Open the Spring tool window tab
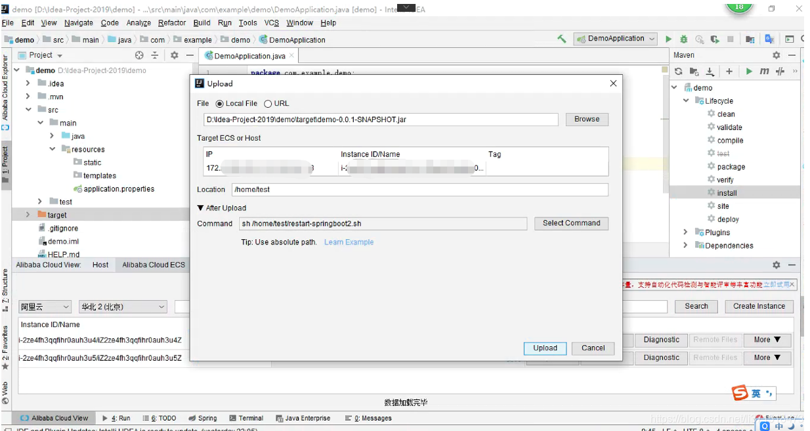810x431 pixels. pos(202,418)
